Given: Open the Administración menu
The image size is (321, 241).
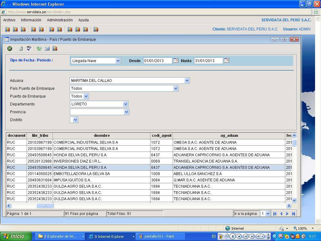Looking at the screenshot, I should pos(60,20).
